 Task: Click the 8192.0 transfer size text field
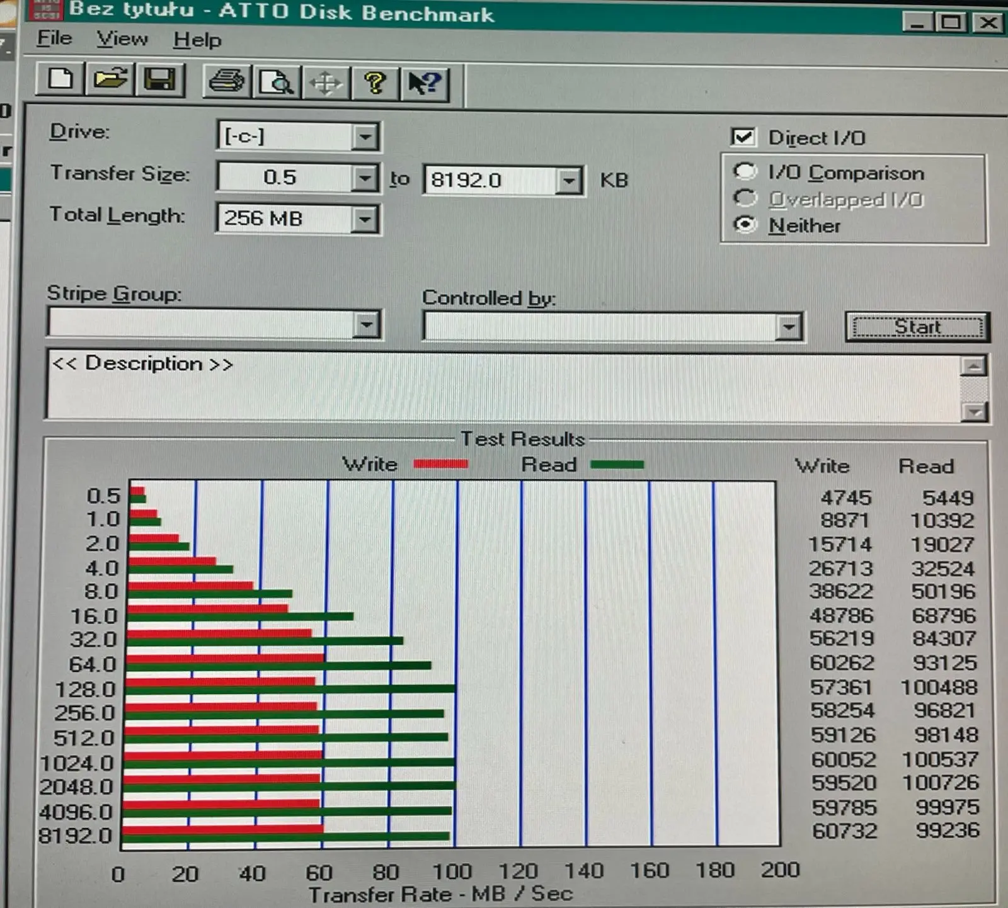[490, 181]
